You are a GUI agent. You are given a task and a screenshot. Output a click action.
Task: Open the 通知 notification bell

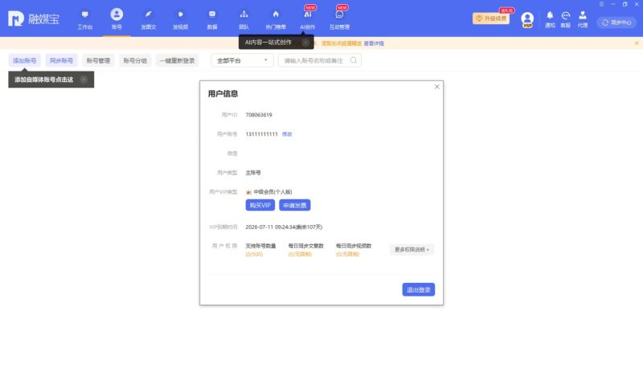550,19
